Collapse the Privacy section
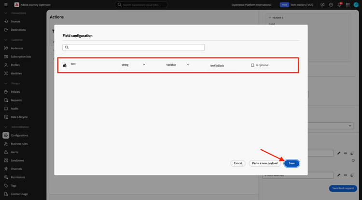The image size is (362, 200). 6,84
